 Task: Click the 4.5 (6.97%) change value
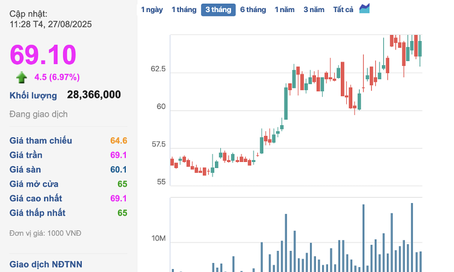(57, 77)
